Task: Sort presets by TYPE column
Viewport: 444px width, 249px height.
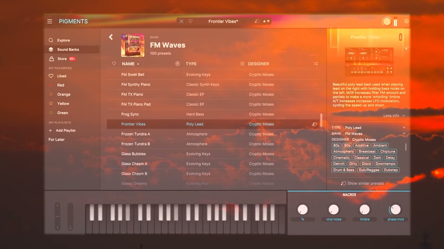Action: point(191,64)
